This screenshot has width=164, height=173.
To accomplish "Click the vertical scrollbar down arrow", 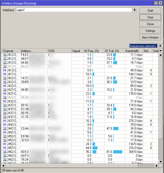I will [x=160, y=161].
